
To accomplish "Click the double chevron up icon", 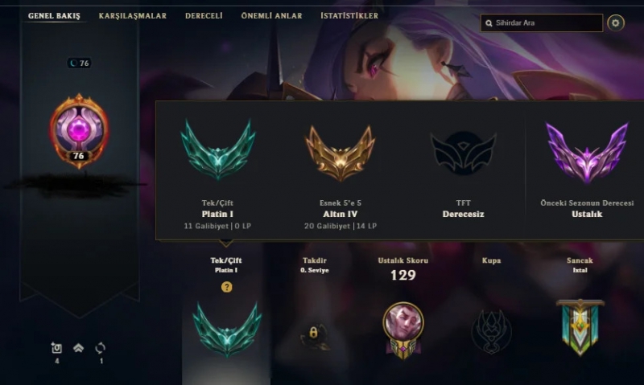I will pyautogui.click(x=78, y=348).
